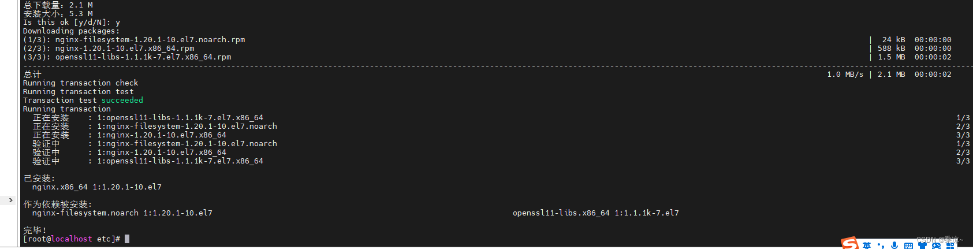Screen dimensions: 973x249
Task: Click the 'nginx.x86_64 1:1.20.1-10.el7' installed entry
Action: click(97, 187)
